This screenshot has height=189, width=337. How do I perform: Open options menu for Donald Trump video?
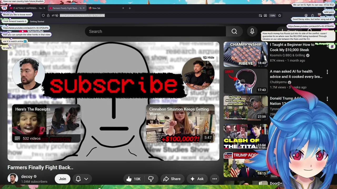tap(327, 99)
